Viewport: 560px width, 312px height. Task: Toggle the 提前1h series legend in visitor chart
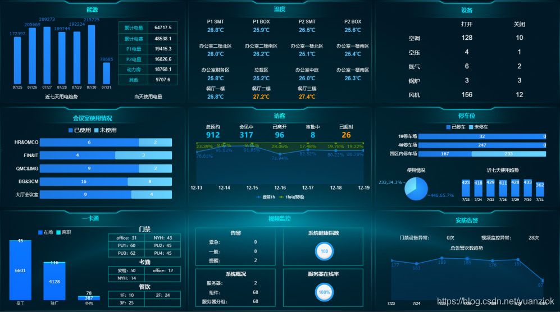click(x=266, y=197)
